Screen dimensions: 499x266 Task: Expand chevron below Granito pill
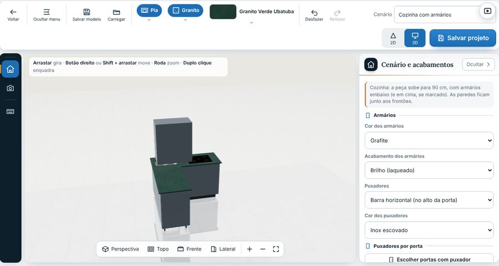coord(185,20)
